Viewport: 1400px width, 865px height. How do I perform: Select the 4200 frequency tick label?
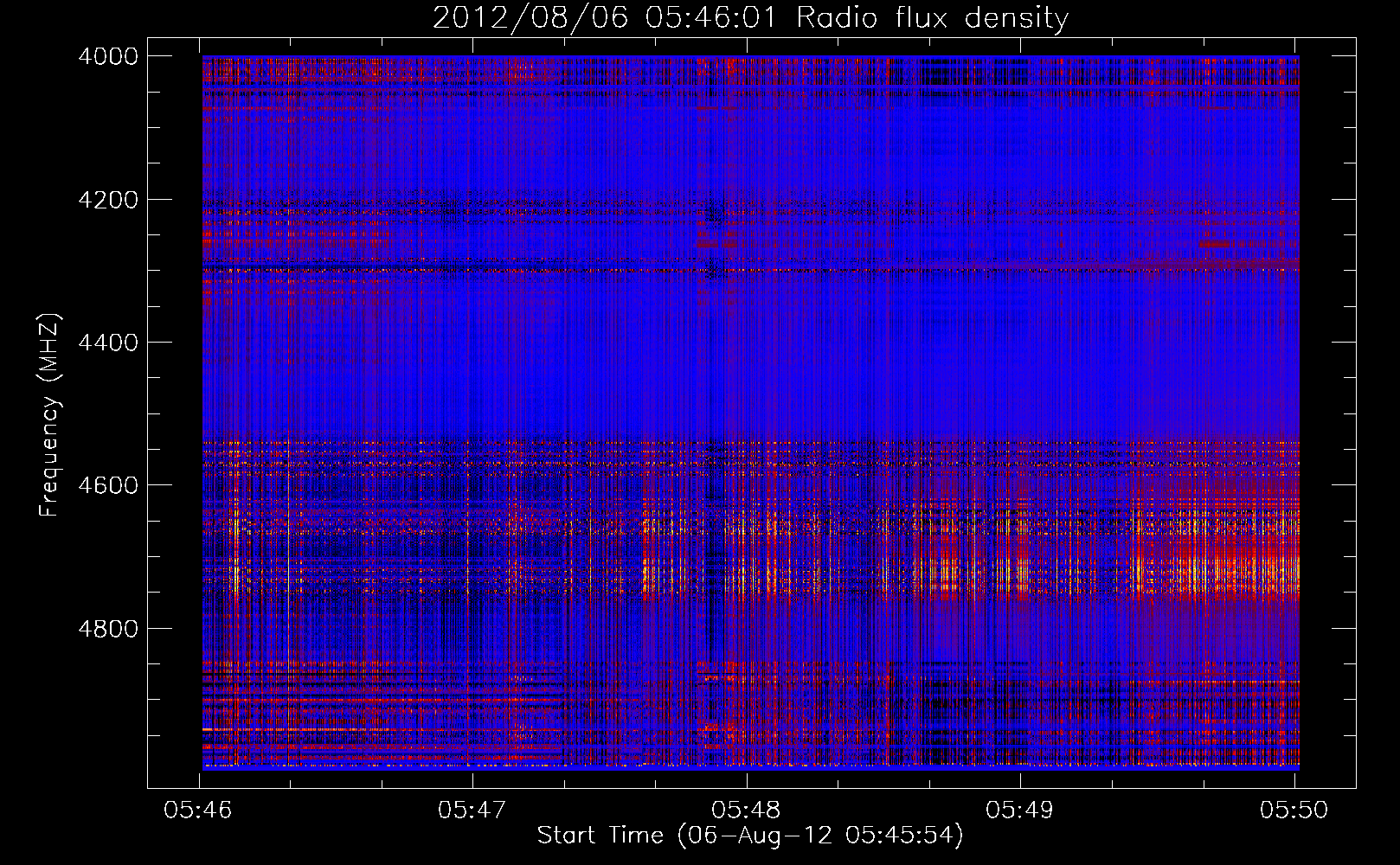click(x=108, y=200)
